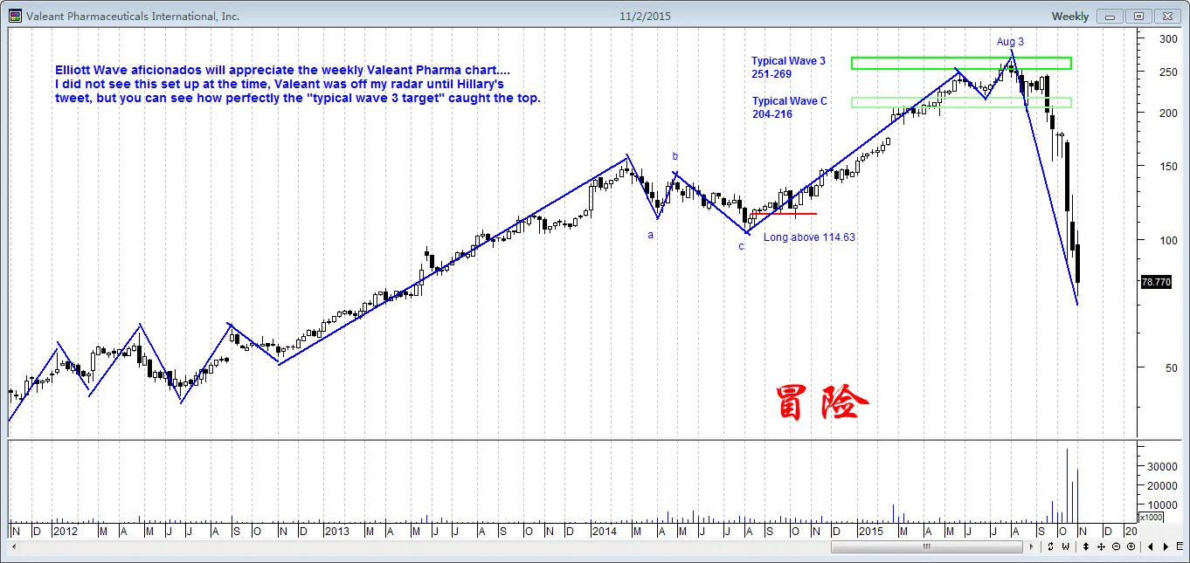Select the 'Long above 114.63' annotation
This screenshot has height=563, width=1190.
(809, 237)
